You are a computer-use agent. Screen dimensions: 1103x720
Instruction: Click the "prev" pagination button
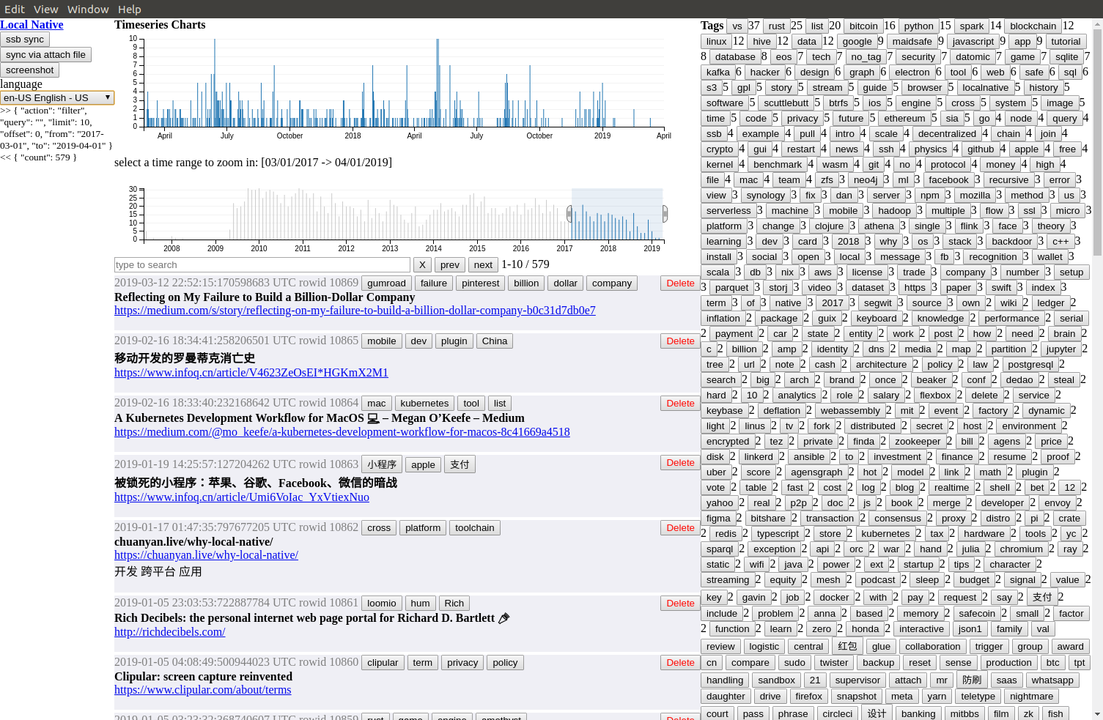pos(449,264)
